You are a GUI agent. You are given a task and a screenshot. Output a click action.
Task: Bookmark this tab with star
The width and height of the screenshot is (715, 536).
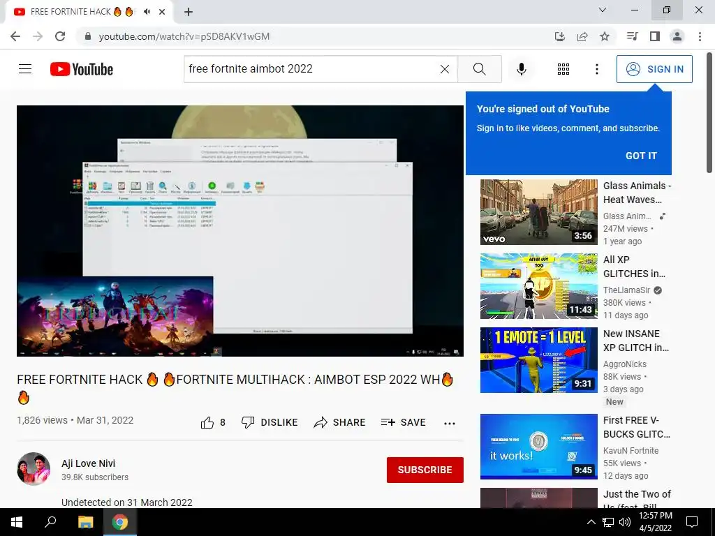click(x=605, y=36)
